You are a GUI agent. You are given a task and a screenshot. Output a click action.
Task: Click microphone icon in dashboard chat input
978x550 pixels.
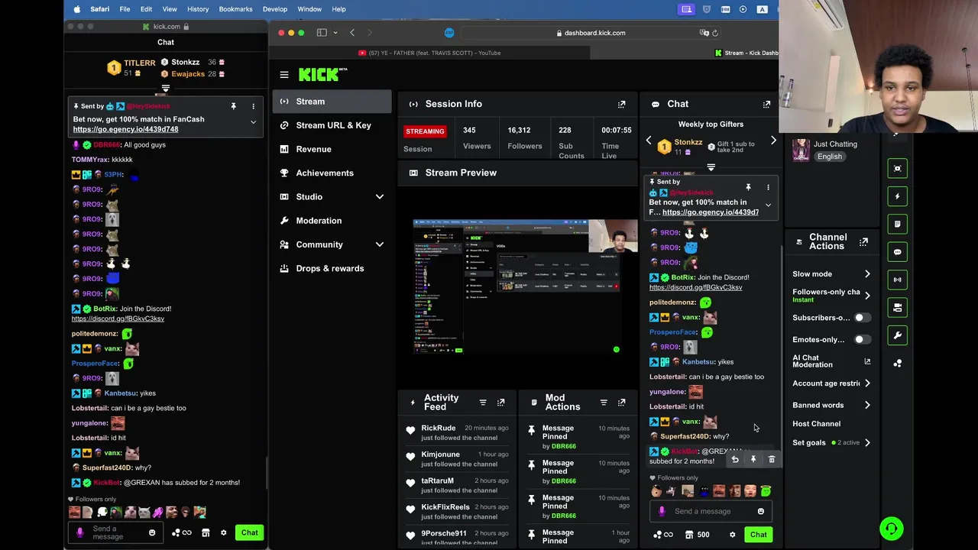662,511
